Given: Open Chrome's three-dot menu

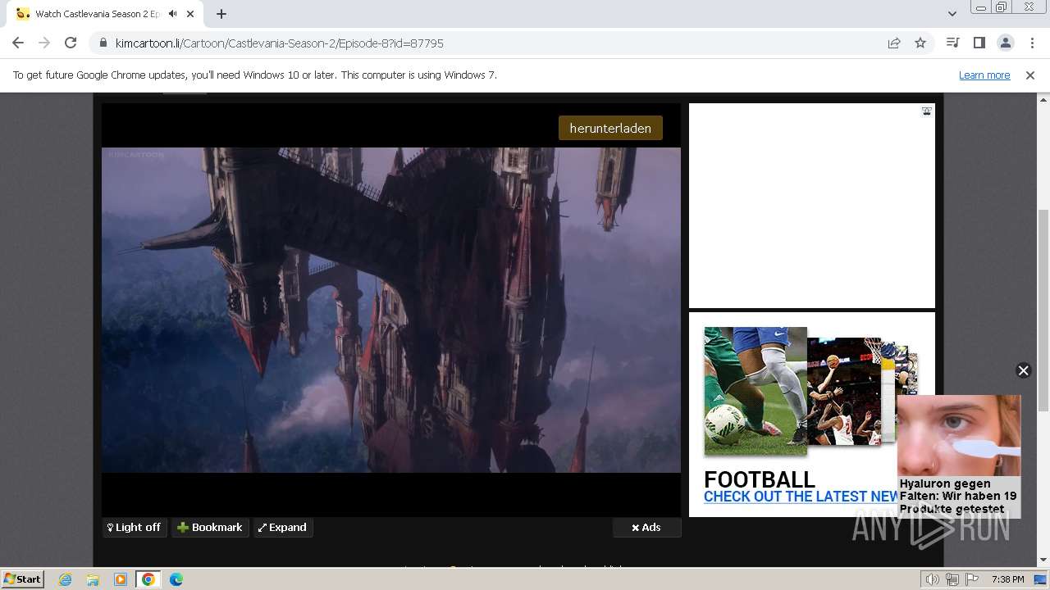Looking at the screenshot, I should point(1032,43).
